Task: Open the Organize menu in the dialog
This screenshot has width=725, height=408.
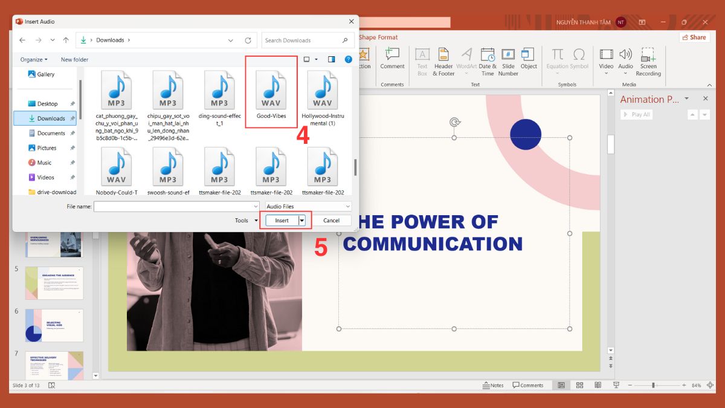Action: point(33,59)
